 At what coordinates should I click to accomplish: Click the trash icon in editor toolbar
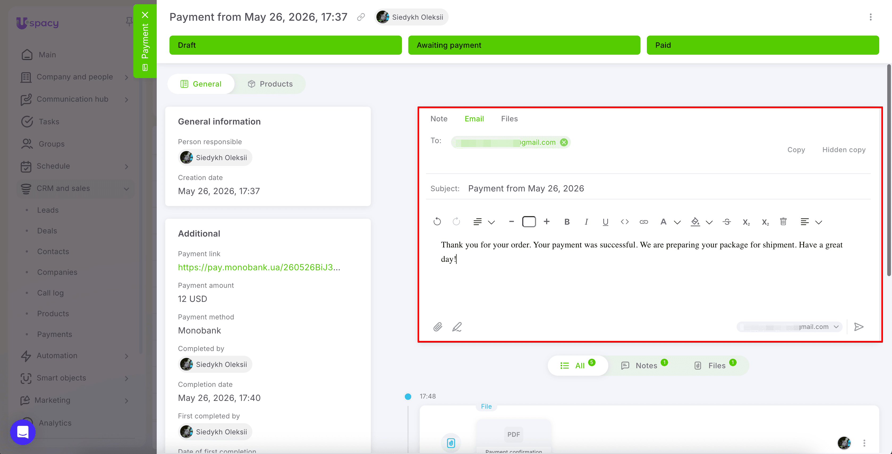(783, 221)
